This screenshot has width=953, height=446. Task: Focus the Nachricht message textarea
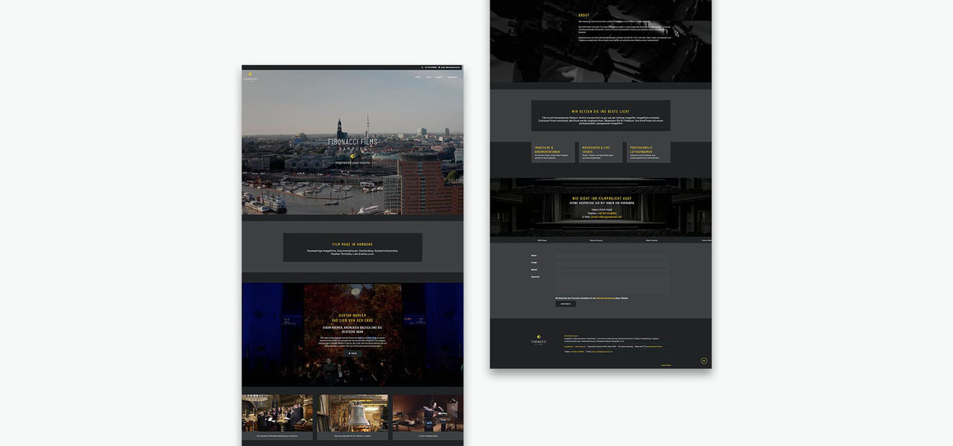[x=613, y=284]
